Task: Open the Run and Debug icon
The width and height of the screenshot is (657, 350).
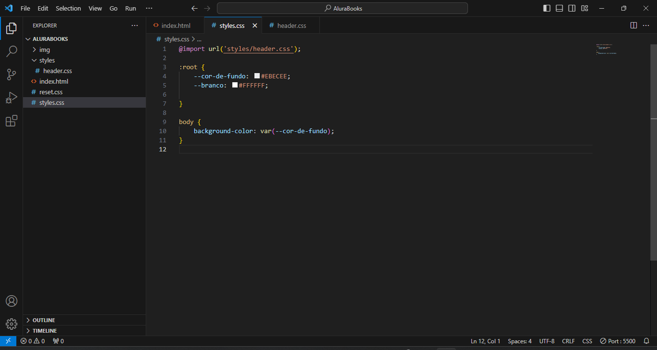Action: 12,98
